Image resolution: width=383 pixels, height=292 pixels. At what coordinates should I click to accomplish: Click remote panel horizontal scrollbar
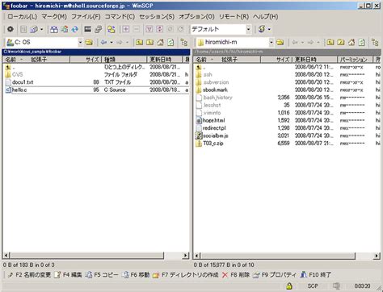(x=278, y=256)
